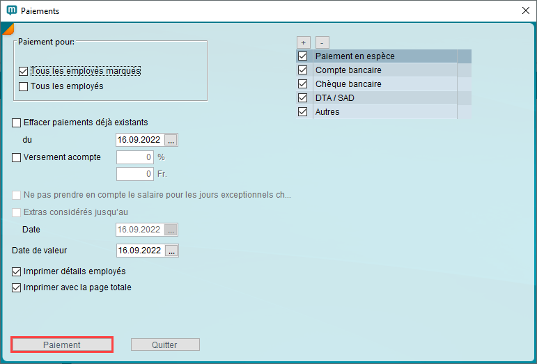Screen dimensions: 537x364
Task: Select the DTA / SAD row
Action: pos(384,98)
